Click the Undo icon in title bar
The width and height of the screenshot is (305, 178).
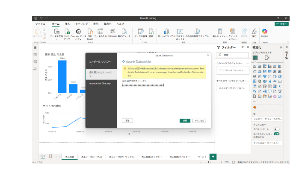click(x=41, y=18)
